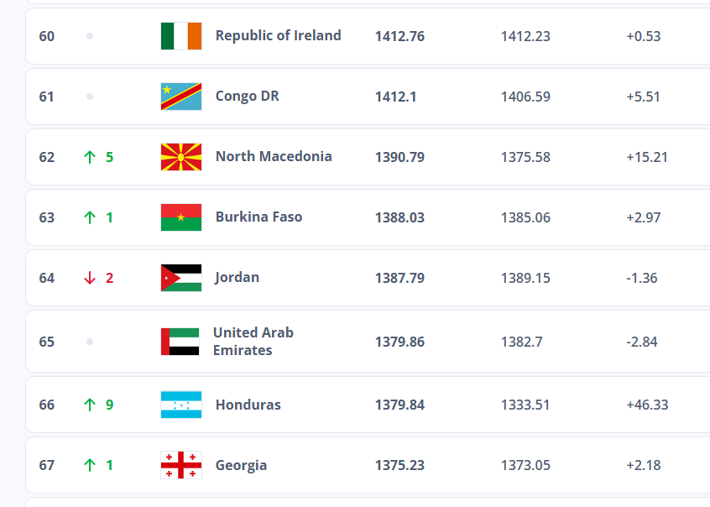
Task: Click the Congo DR flag icon
Action: click(x=181, y=97)
